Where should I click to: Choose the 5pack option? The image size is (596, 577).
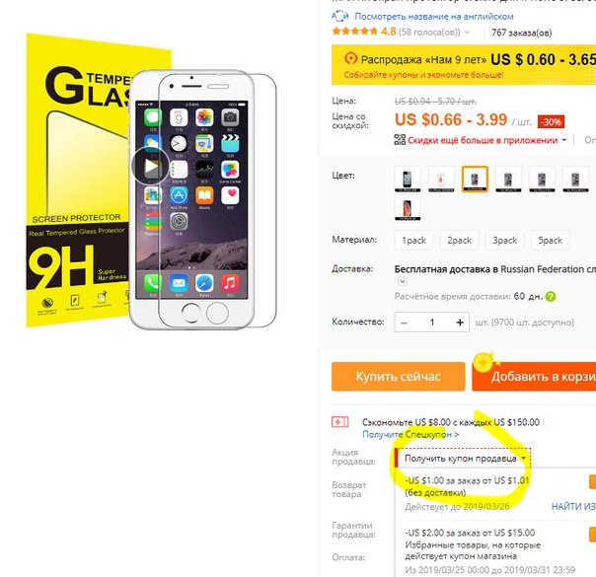point(550,240)
